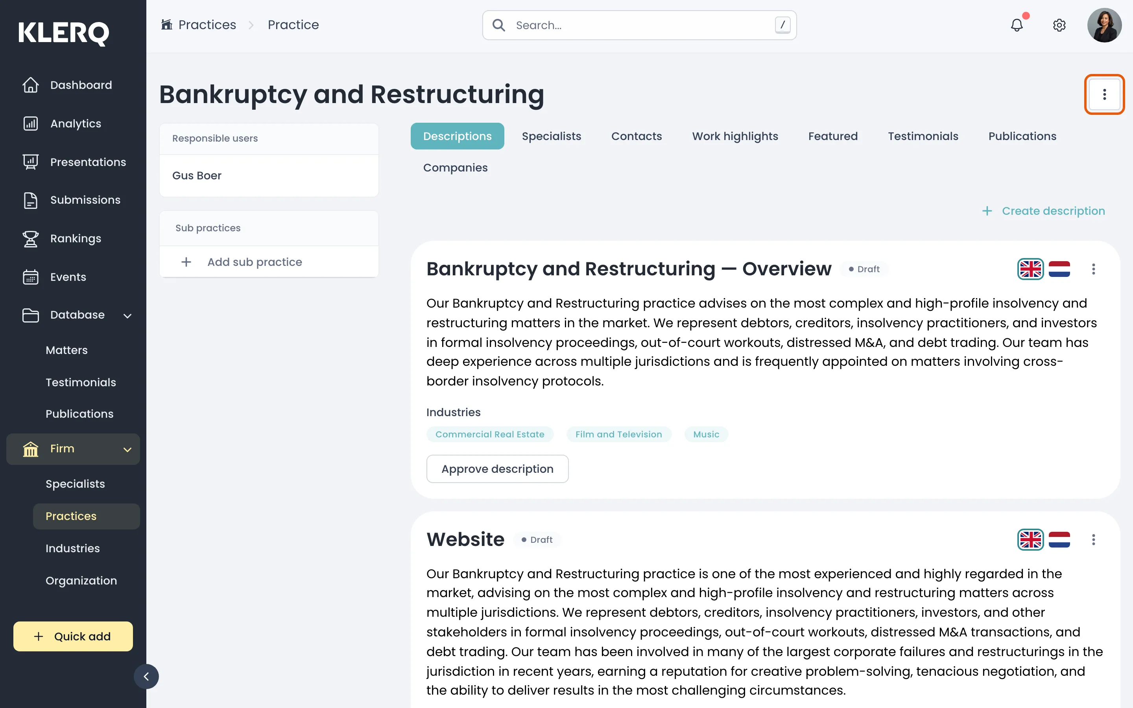Select Dutch flag on Website description

1059,540
